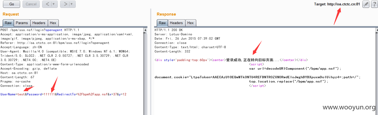Click the top.location.replace line
Screen dimensions: 378x115
(289, 81)
